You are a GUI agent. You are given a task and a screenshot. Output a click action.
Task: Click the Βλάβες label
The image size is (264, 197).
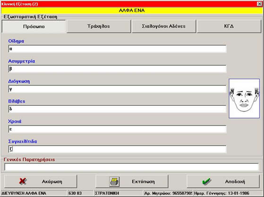(x=17, y=101)
